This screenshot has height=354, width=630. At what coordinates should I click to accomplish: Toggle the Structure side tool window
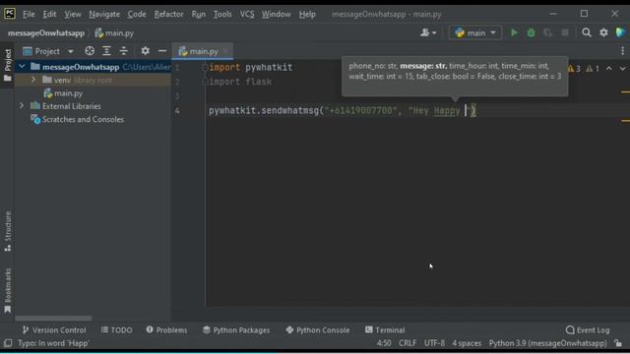tap(7, 231)
